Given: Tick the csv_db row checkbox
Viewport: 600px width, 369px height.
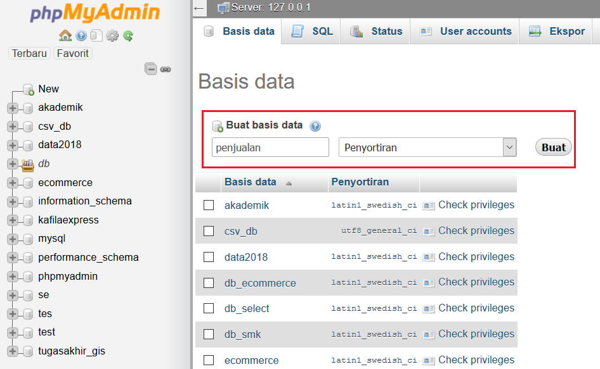Looking at the screenshot, I should click(x=209, y=231).
